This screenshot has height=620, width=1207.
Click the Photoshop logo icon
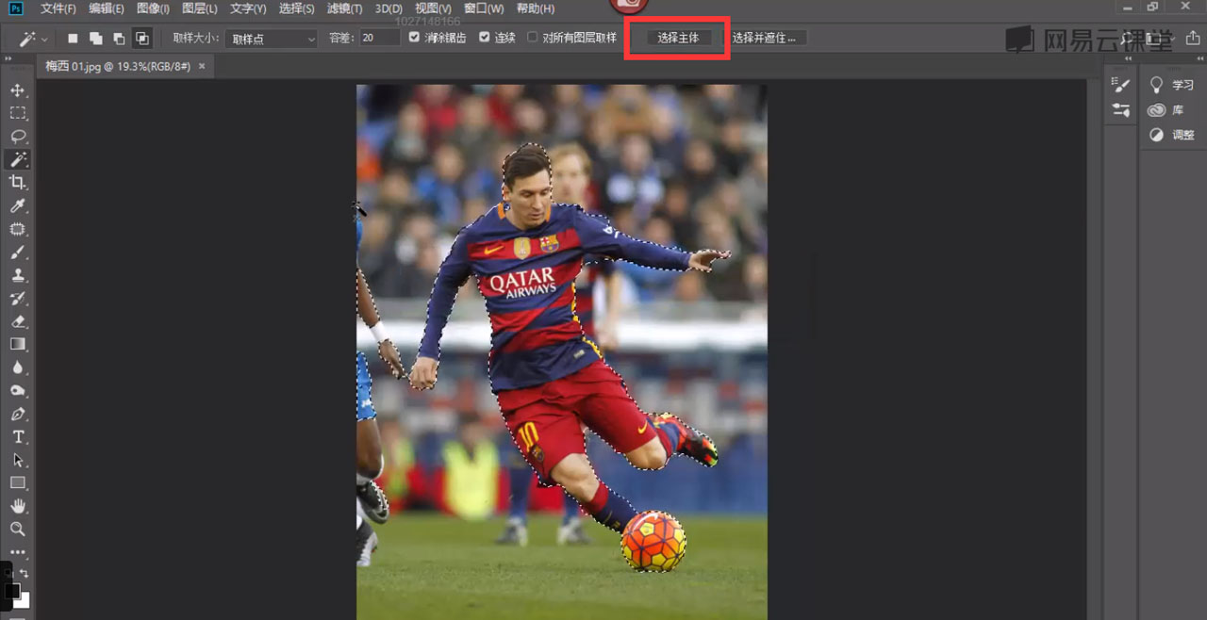pyautogui.click(x=16, y=8)
